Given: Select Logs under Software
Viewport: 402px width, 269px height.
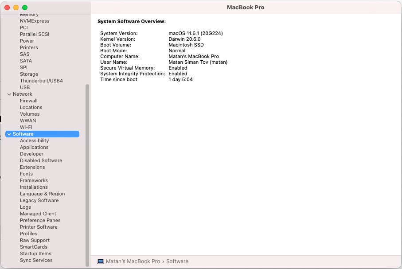Looking at the screenshot, I should click(25, 207).
